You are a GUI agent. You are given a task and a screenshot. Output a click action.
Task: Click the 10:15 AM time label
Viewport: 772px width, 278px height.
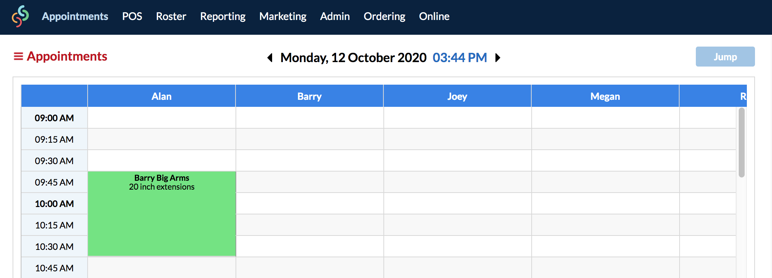[x=54, y=225]
